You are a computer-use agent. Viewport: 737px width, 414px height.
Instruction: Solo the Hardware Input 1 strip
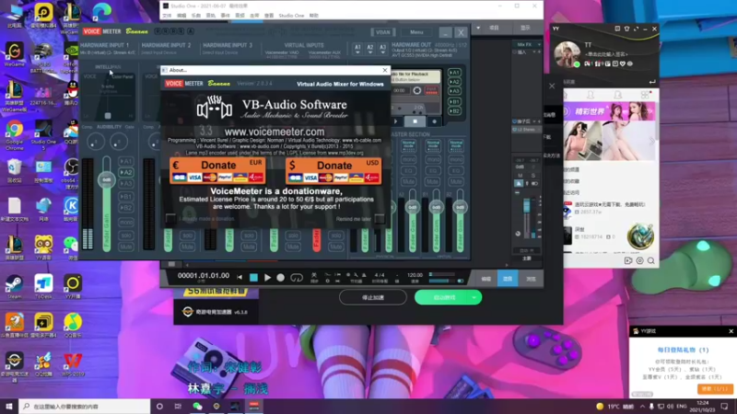click(126, 236)
